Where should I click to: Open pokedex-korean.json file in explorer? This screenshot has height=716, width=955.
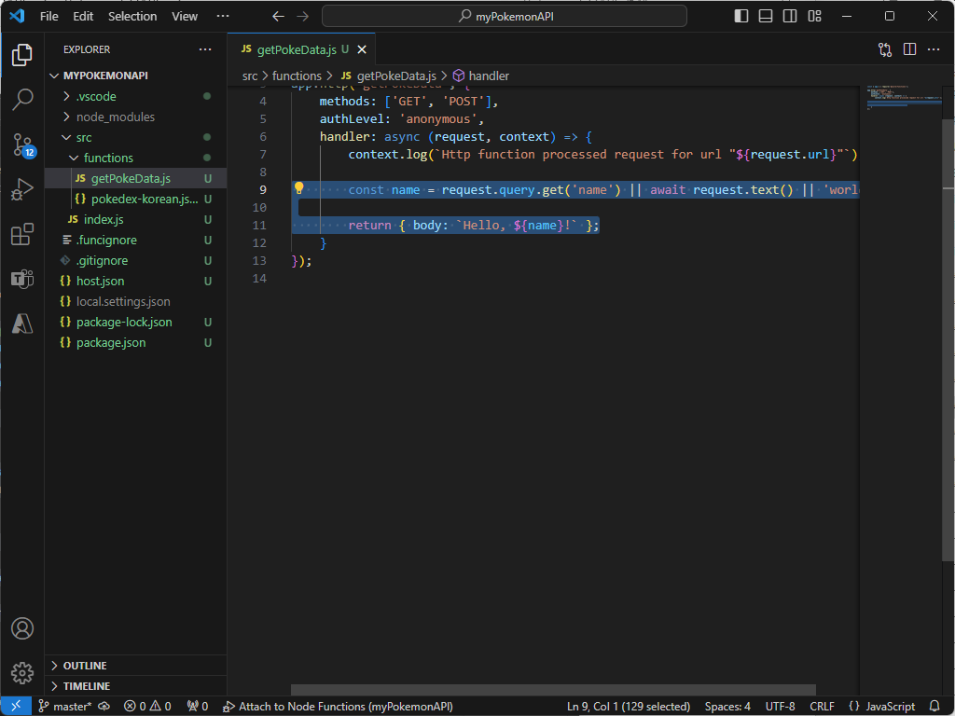point(135,200)
